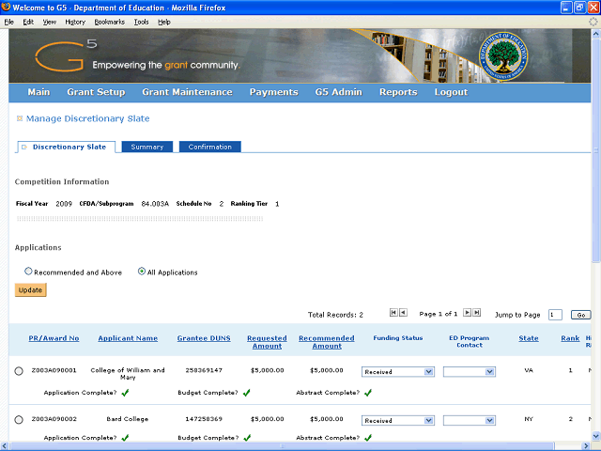
Task: Click the next page arrow icon
Action: tap(467, 313)
